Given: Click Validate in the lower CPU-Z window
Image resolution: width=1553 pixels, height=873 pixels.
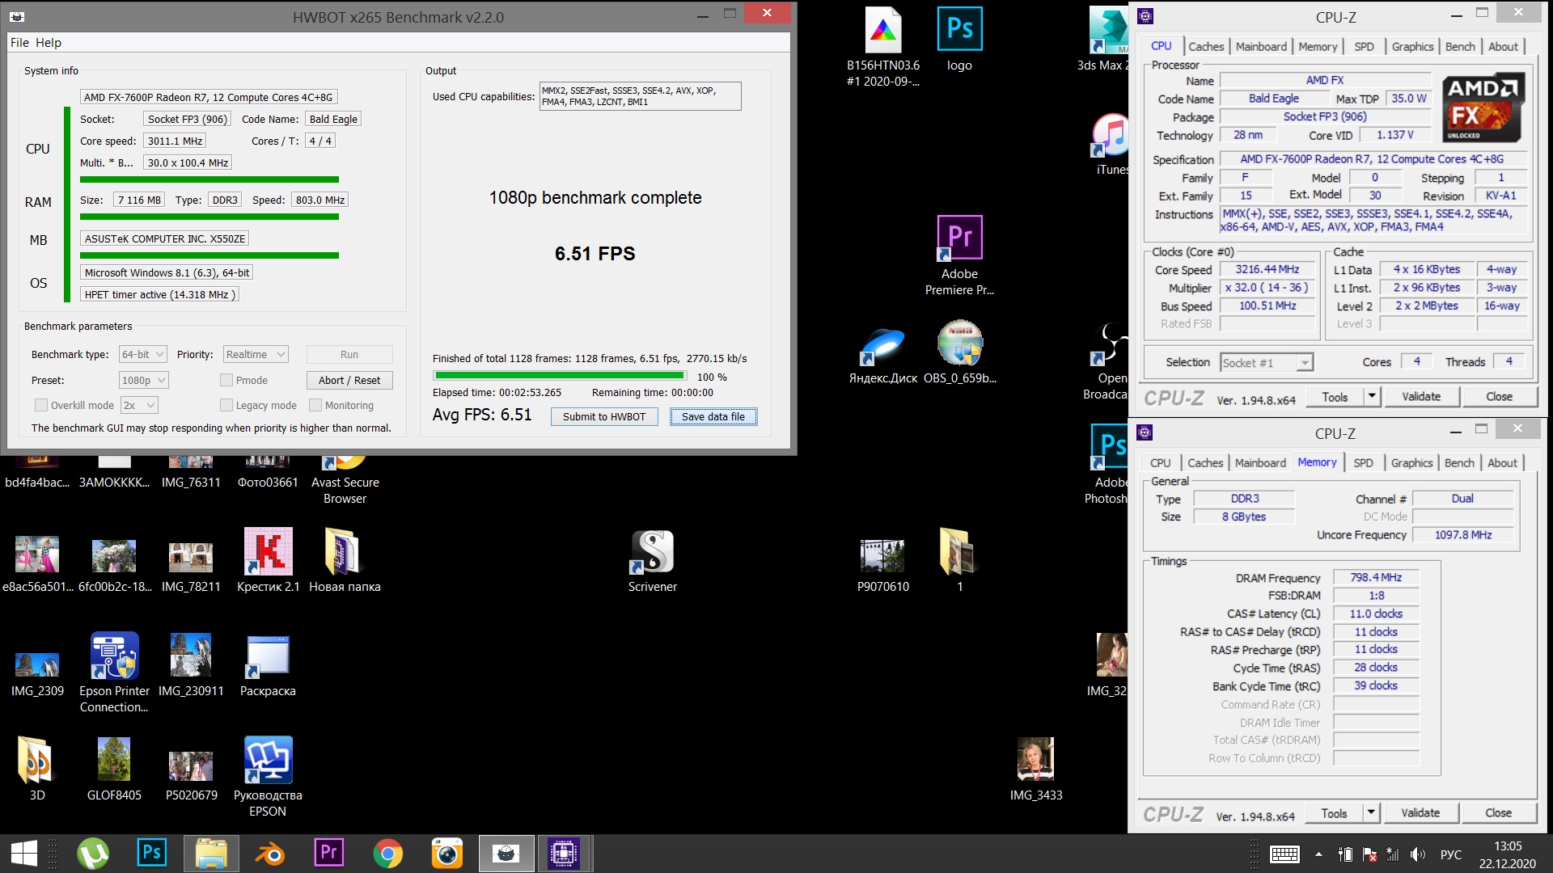Looking at the screenshot, I should (x=1420, y=813).
